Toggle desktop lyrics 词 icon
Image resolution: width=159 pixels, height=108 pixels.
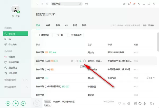pos(135,104)
